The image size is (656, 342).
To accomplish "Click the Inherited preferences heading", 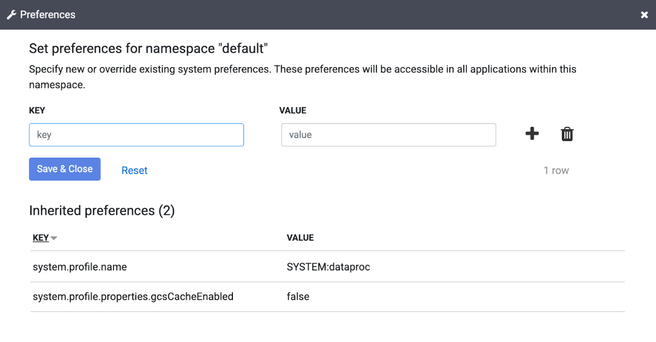I will pyautogui.click(x=102, y=210).
